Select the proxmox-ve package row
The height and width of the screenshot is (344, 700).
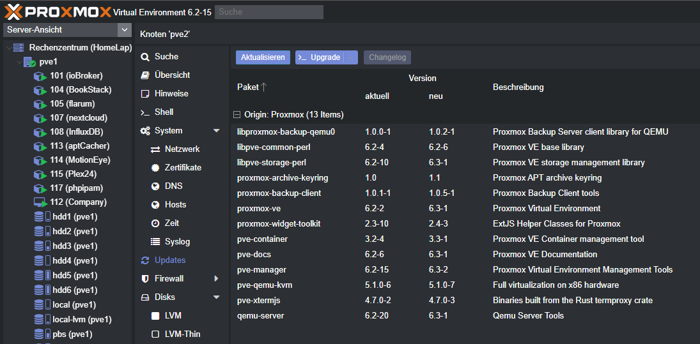tap(465, 209)
